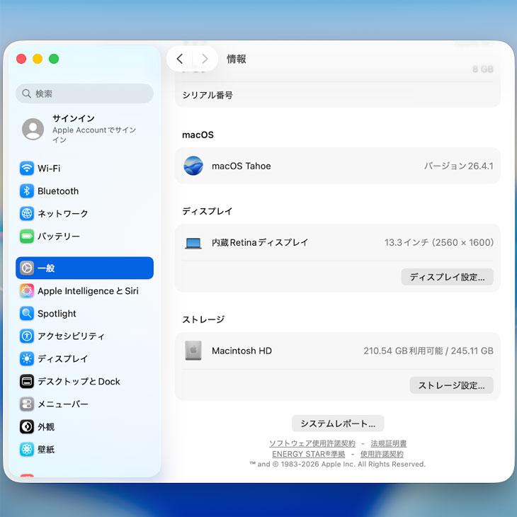The image size is (517, 517).
Task: Click the デスクトップと Dock icon
Action: pos(27,382)
